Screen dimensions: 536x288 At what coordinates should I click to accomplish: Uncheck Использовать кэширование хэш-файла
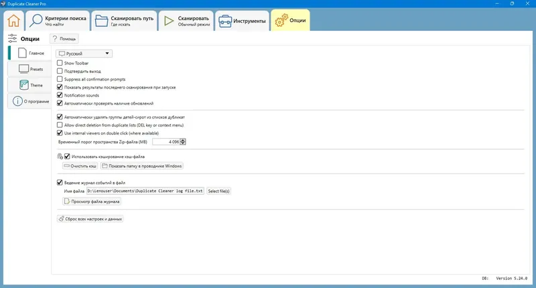pos(67,157)
